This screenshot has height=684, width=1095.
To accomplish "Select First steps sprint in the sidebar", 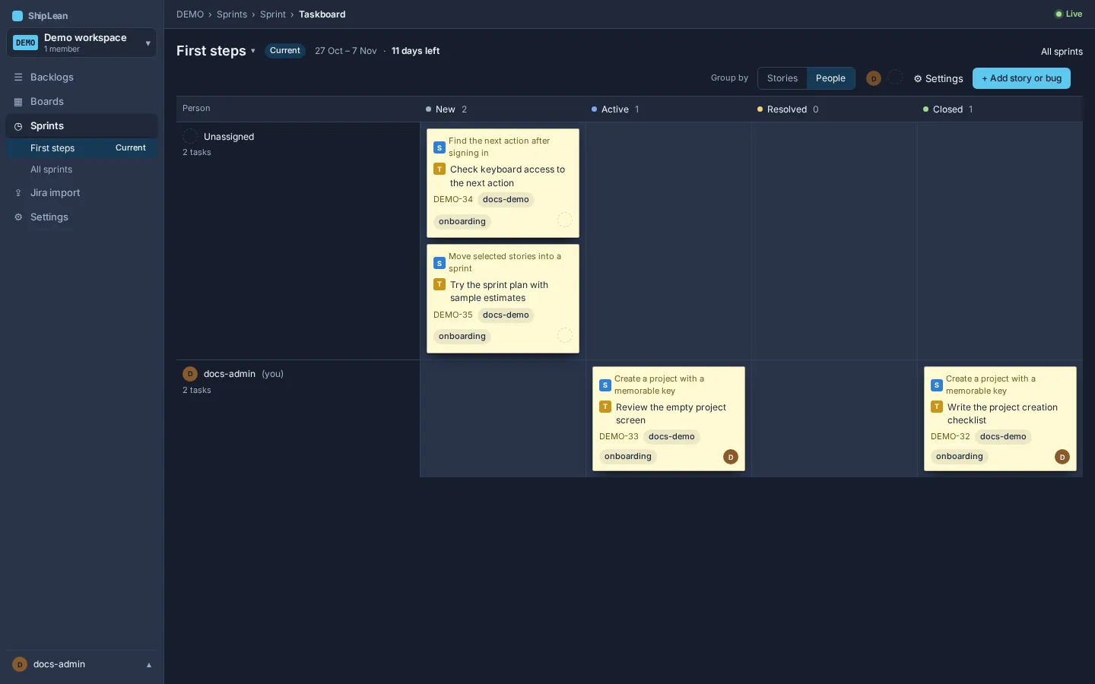I will [82, 148].
